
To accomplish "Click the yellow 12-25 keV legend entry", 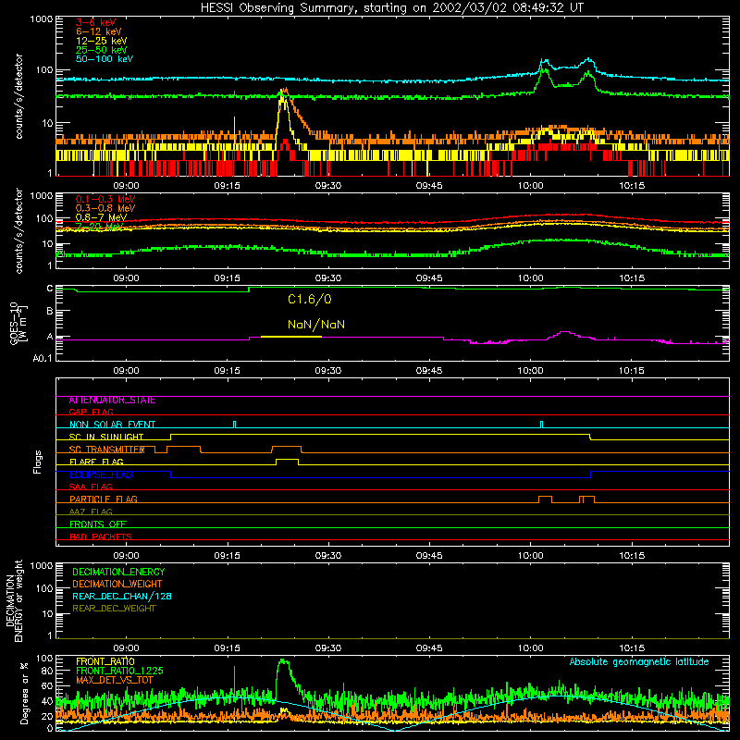I will (x=101, y=41).
